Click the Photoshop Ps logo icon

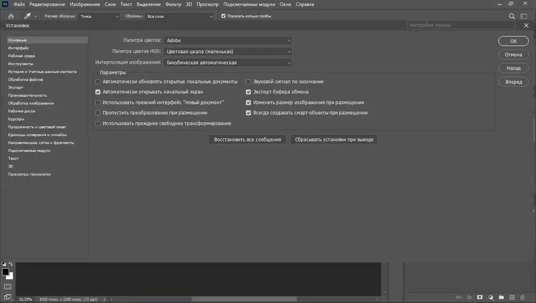pos(5,4)
